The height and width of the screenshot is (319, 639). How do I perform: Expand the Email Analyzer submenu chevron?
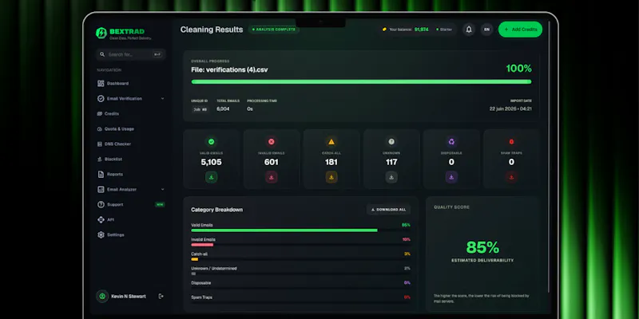coord(163,189)
